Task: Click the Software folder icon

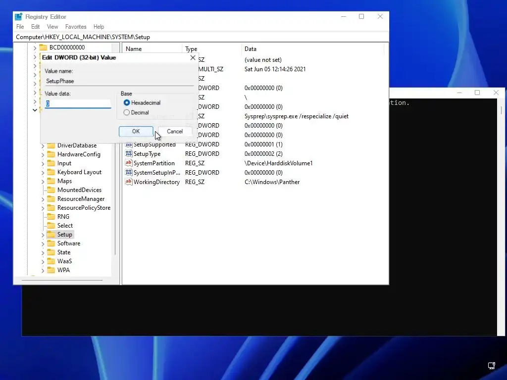Action: (x=51, y=243)
